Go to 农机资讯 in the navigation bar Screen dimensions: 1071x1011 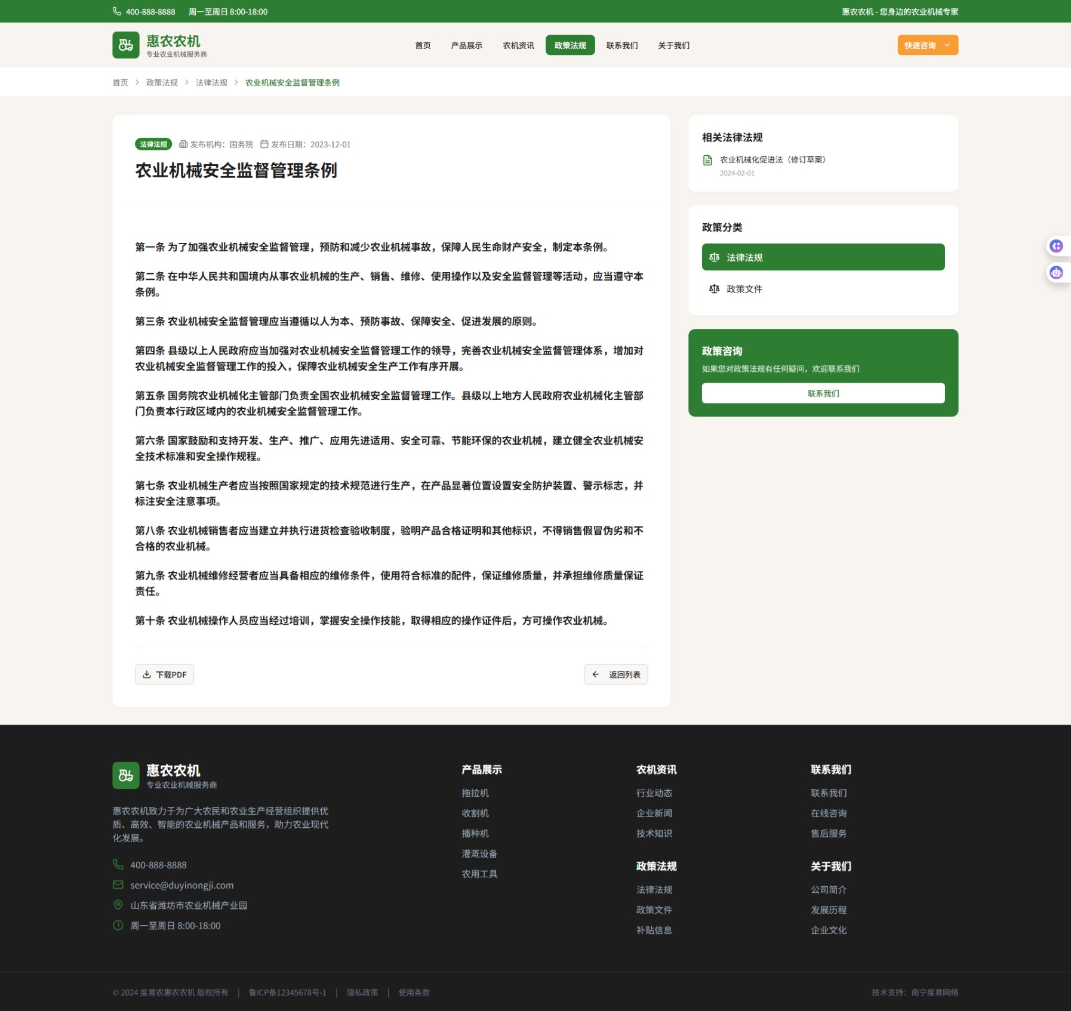point(518,45)
